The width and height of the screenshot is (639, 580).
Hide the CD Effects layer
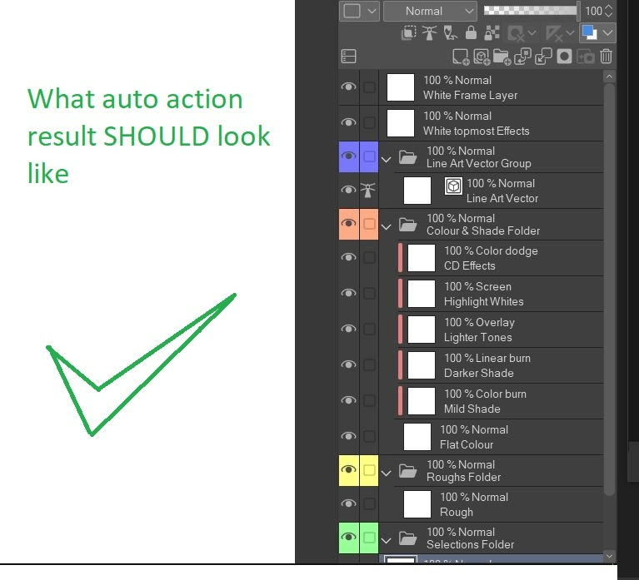tap(348, 257)
